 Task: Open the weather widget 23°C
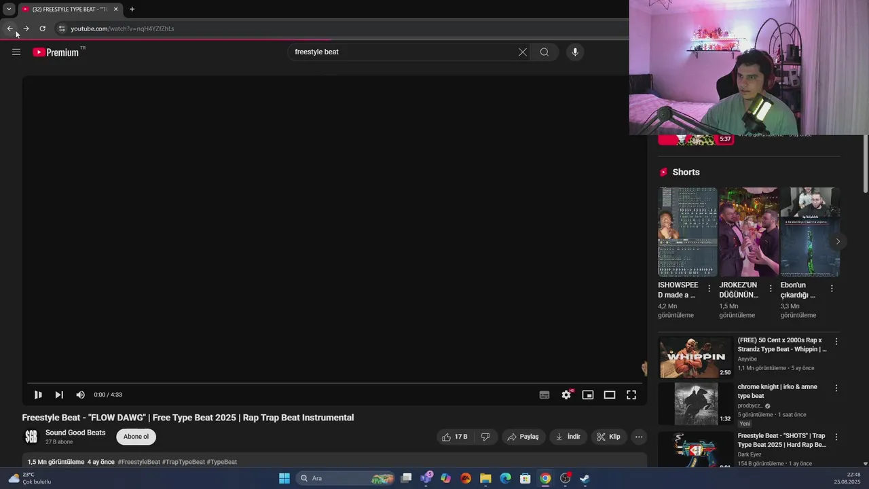point(30,478)
